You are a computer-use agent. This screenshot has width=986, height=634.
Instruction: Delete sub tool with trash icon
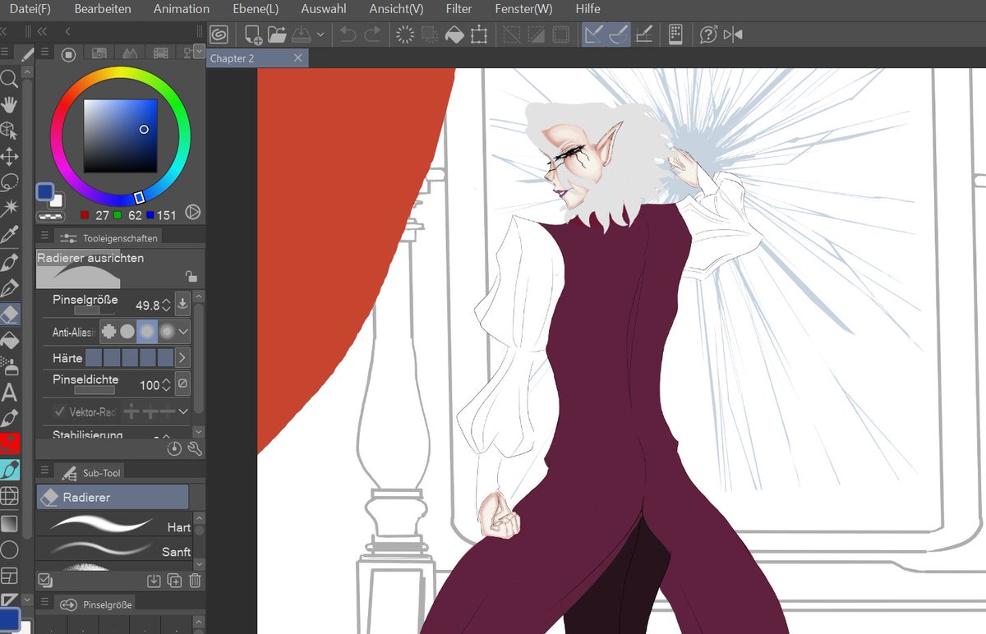[195, 581]
